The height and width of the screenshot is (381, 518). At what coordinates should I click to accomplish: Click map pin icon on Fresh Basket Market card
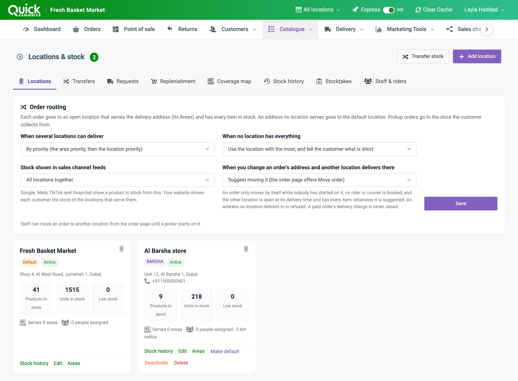click(x=122, y=249)
